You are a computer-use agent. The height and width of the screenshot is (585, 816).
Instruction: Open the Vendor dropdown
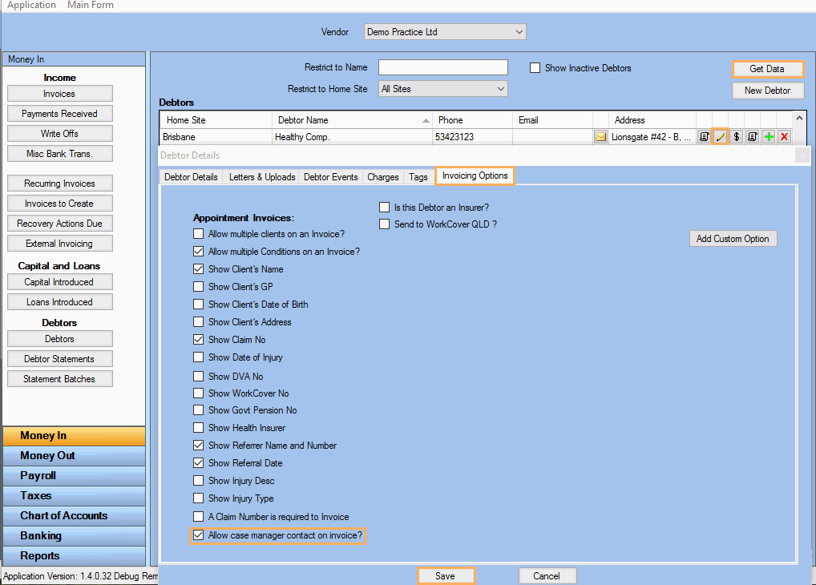tap(519, 31)
